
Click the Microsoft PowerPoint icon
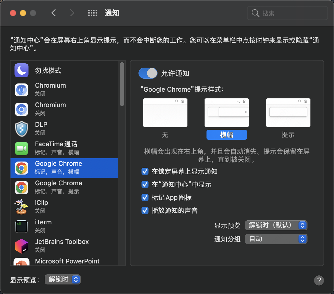(x=21, y=262)
